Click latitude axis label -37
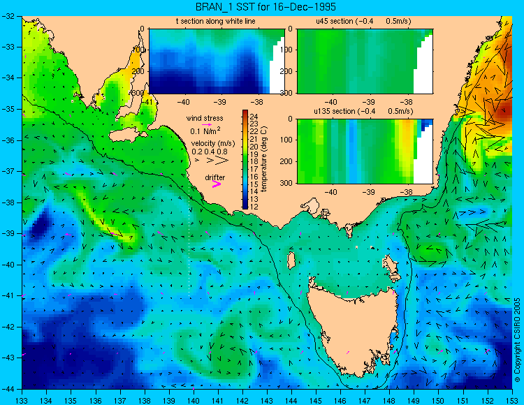524x405 pixels. point(8,171)
